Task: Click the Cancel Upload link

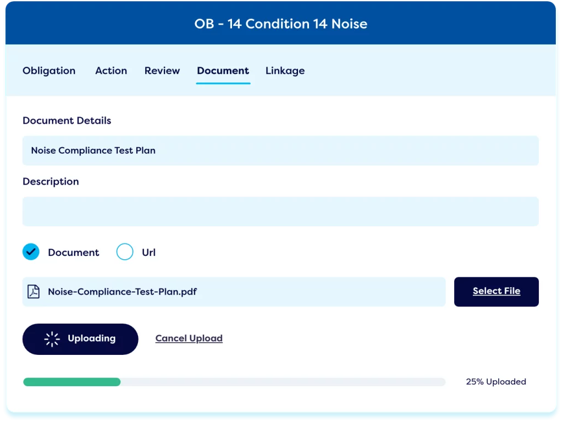Action: (x=189, y=338)
